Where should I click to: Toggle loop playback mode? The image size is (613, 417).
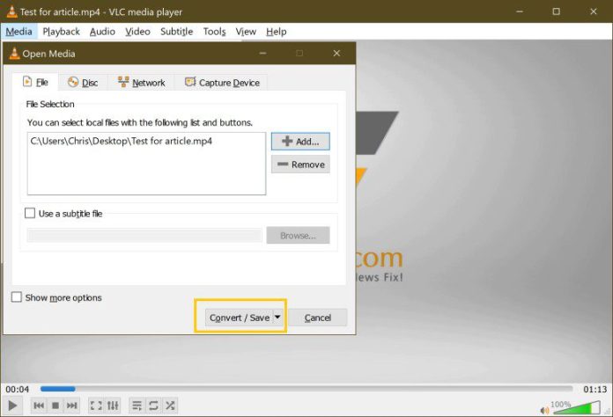153,406
